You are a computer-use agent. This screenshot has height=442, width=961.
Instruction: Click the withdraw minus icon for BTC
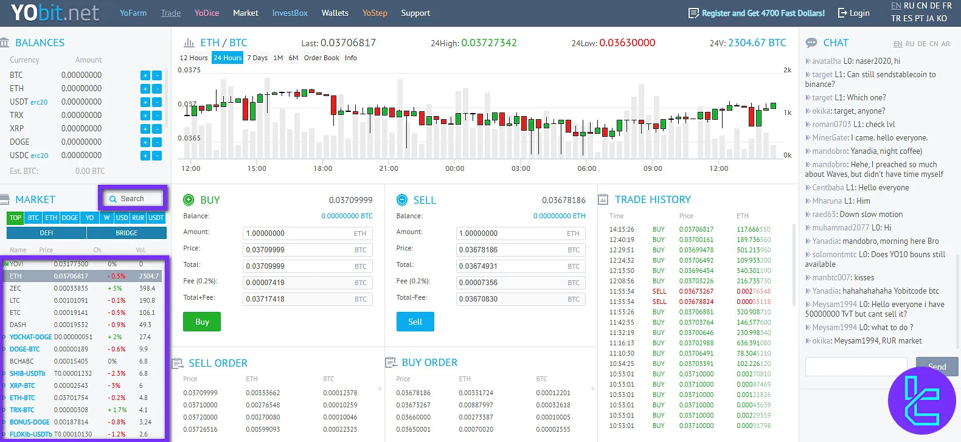tap(157, 75)
